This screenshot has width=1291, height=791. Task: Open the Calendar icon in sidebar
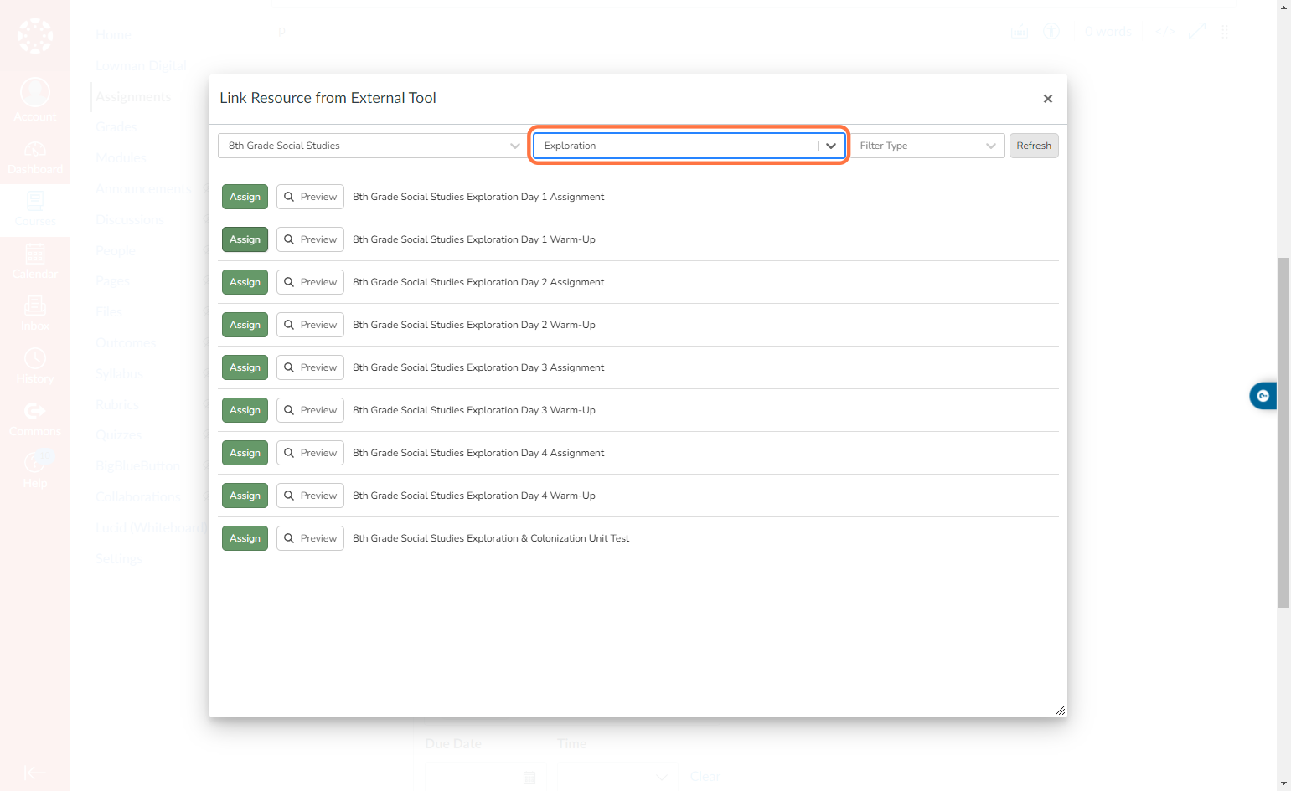35,254
